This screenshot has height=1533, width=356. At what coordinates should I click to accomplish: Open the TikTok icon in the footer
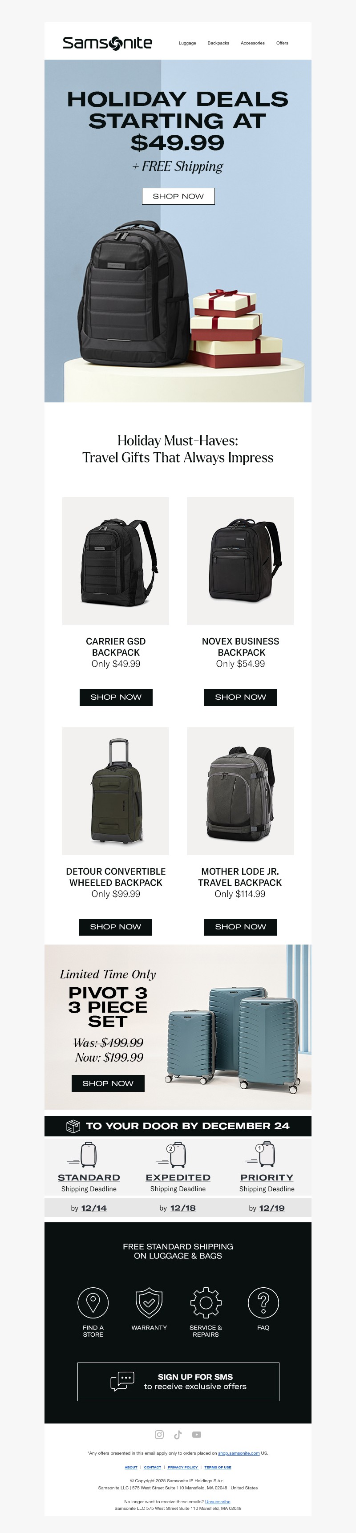[178, 1434]
